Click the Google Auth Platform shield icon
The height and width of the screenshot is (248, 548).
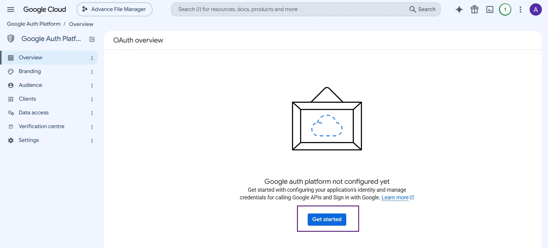click(11, 39)
